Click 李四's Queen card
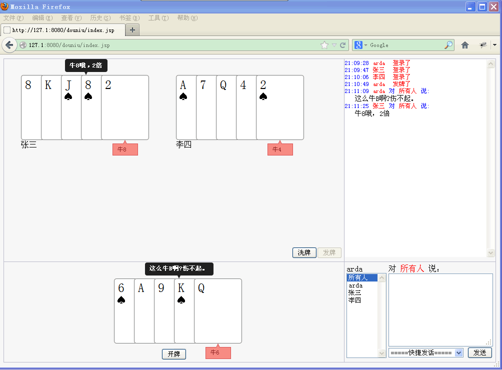The image size is (502, 370). click(226, 107)
